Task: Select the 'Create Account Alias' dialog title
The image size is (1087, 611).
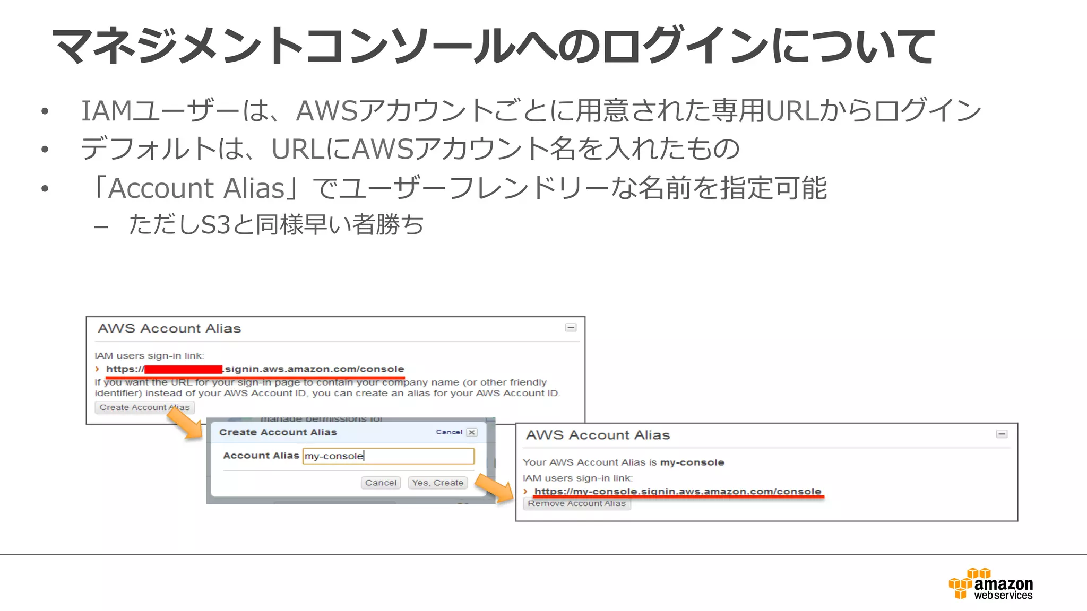Action: click(278, 432)
